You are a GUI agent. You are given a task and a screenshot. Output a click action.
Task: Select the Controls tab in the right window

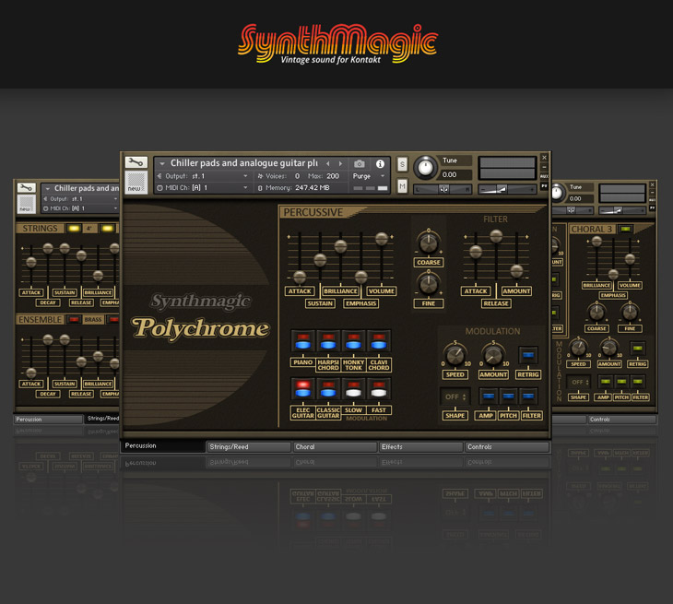[622, 420]
